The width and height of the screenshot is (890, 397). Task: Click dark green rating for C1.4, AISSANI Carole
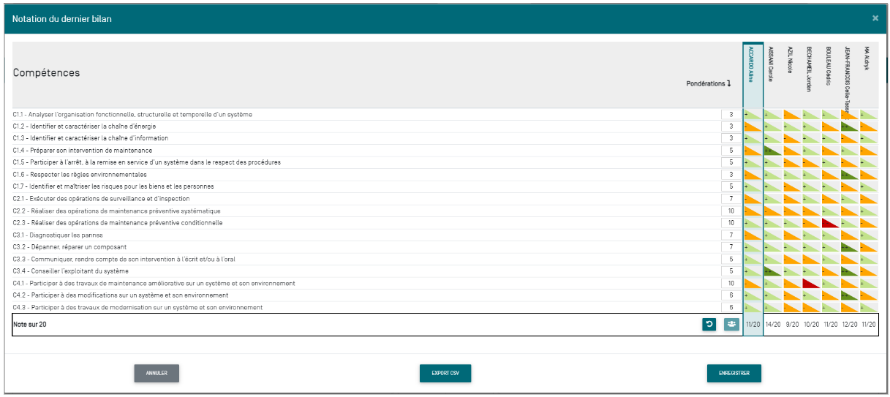772,151
